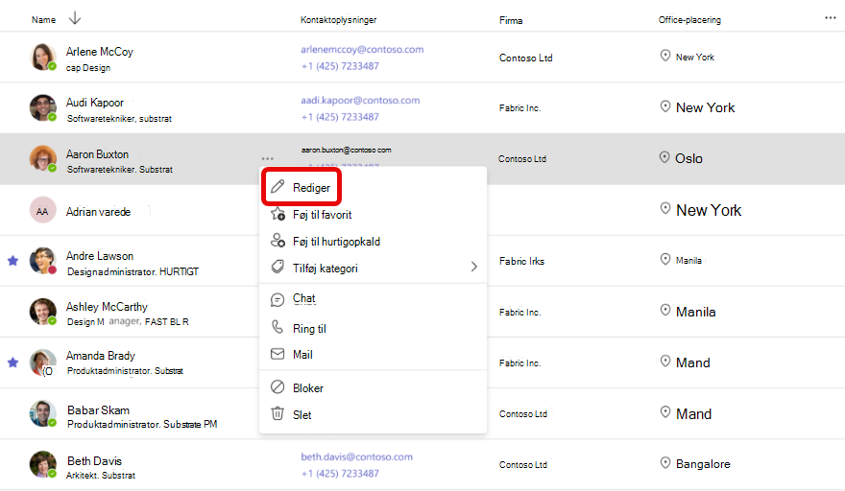The image size is (845, 491).
Task: Toggle Name column sort arrow
Action: (x=75, y=18)
